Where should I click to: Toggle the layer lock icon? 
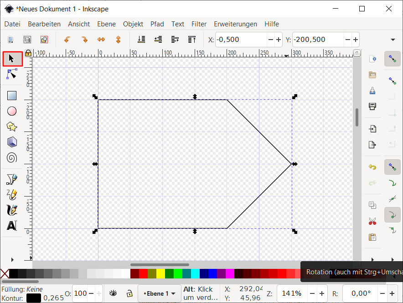point(129,293)
